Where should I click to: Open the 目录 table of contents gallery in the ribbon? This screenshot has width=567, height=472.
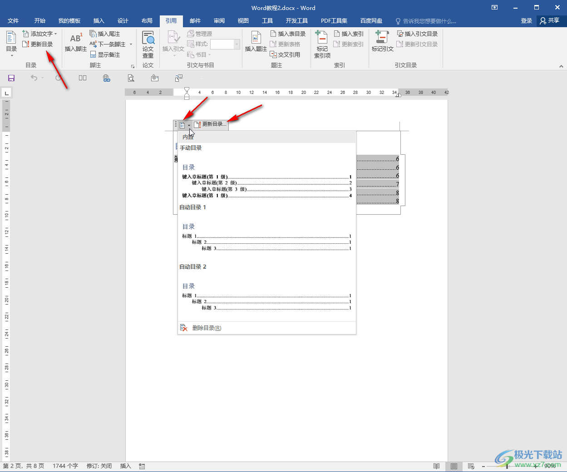pyautogui.click(x=11, y=44)
